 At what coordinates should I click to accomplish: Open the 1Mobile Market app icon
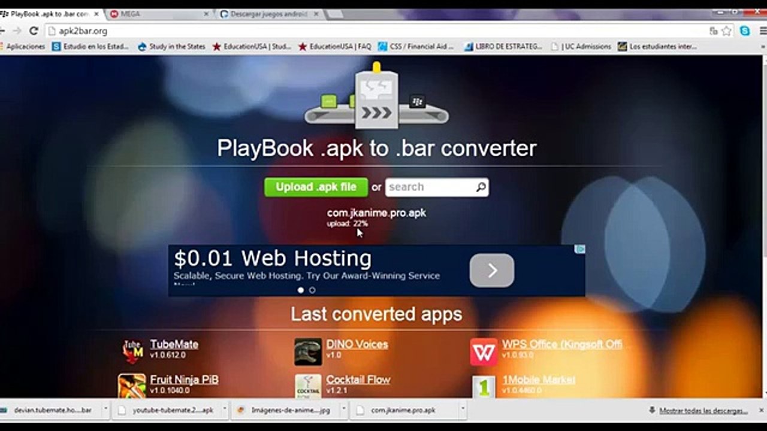tap(484, 387)
